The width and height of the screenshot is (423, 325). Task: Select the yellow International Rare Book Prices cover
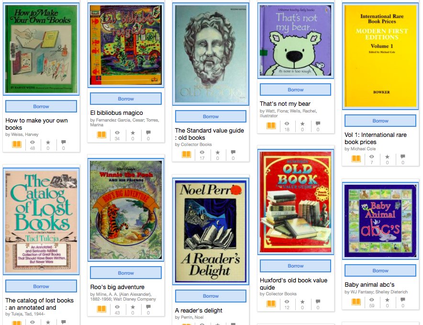[380, 56]
